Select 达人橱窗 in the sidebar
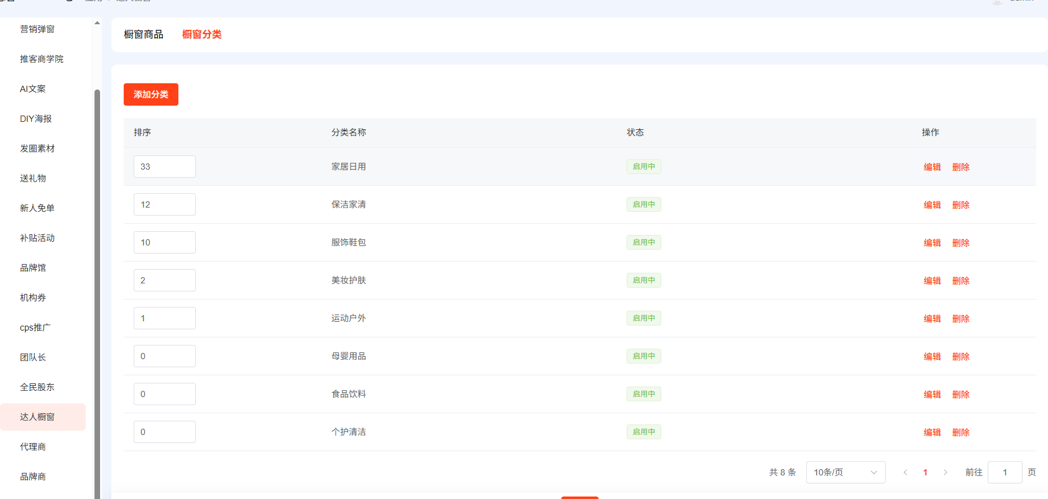The image size is (1048, 499). pyautogui.click(x=37, y=417)
